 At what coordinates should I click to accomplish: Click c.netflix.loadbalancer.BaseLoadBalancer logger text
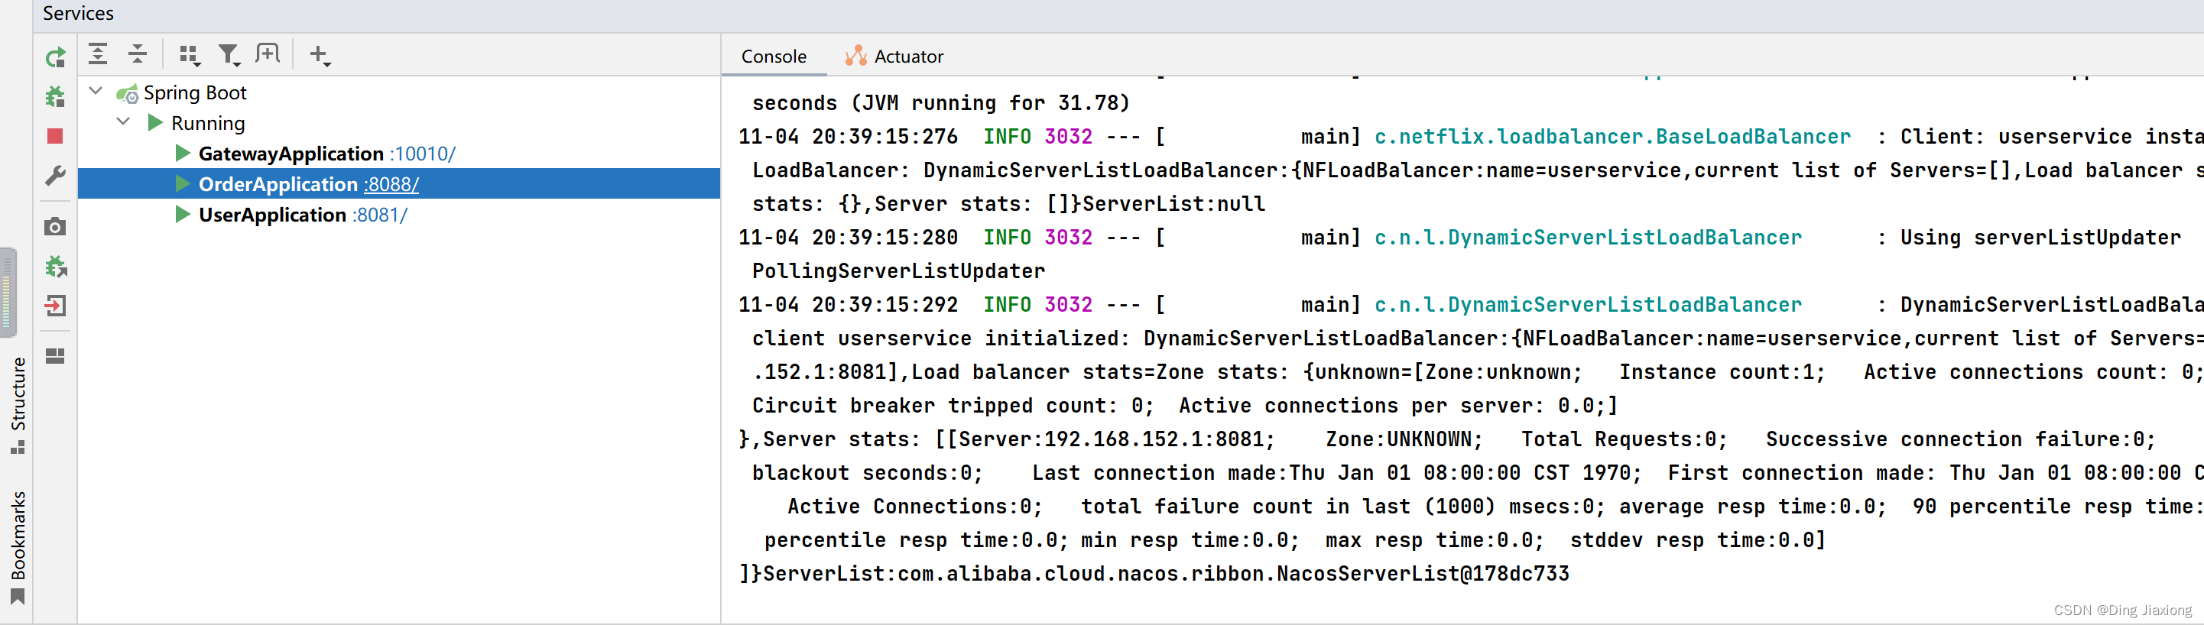coord(1612,137)
